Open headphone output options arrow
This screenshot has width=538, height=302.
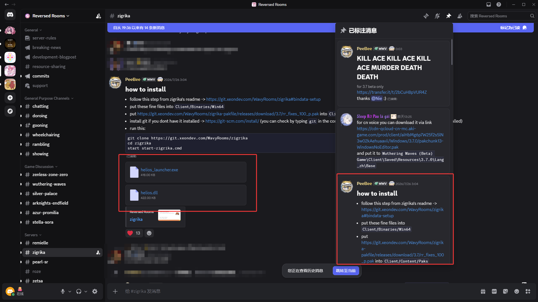point(86,291)
